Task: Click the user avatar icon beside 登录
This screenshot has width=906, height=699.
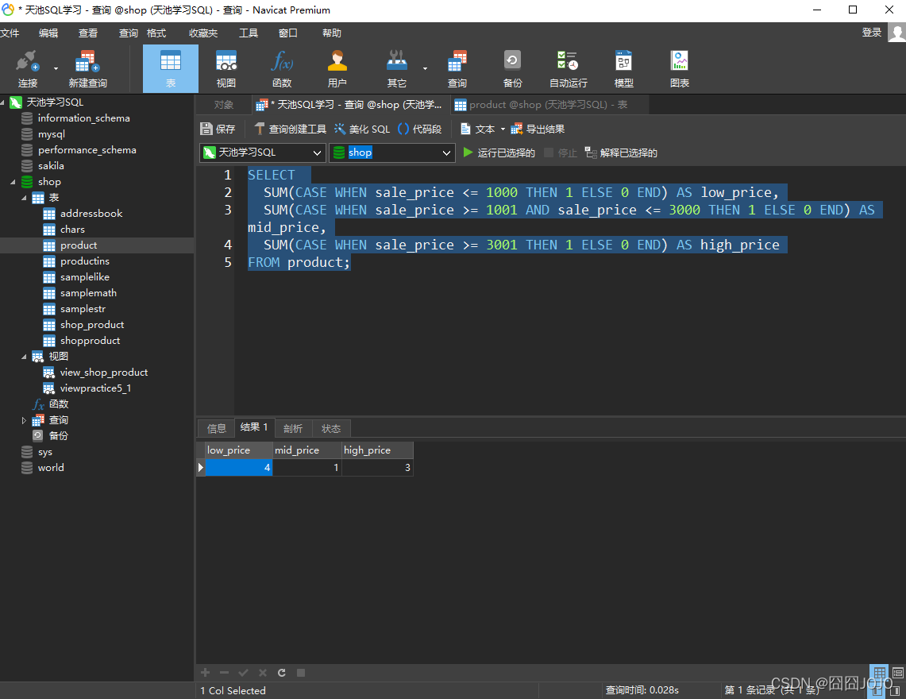Action: pyautogui.click(x=896, y=33)
